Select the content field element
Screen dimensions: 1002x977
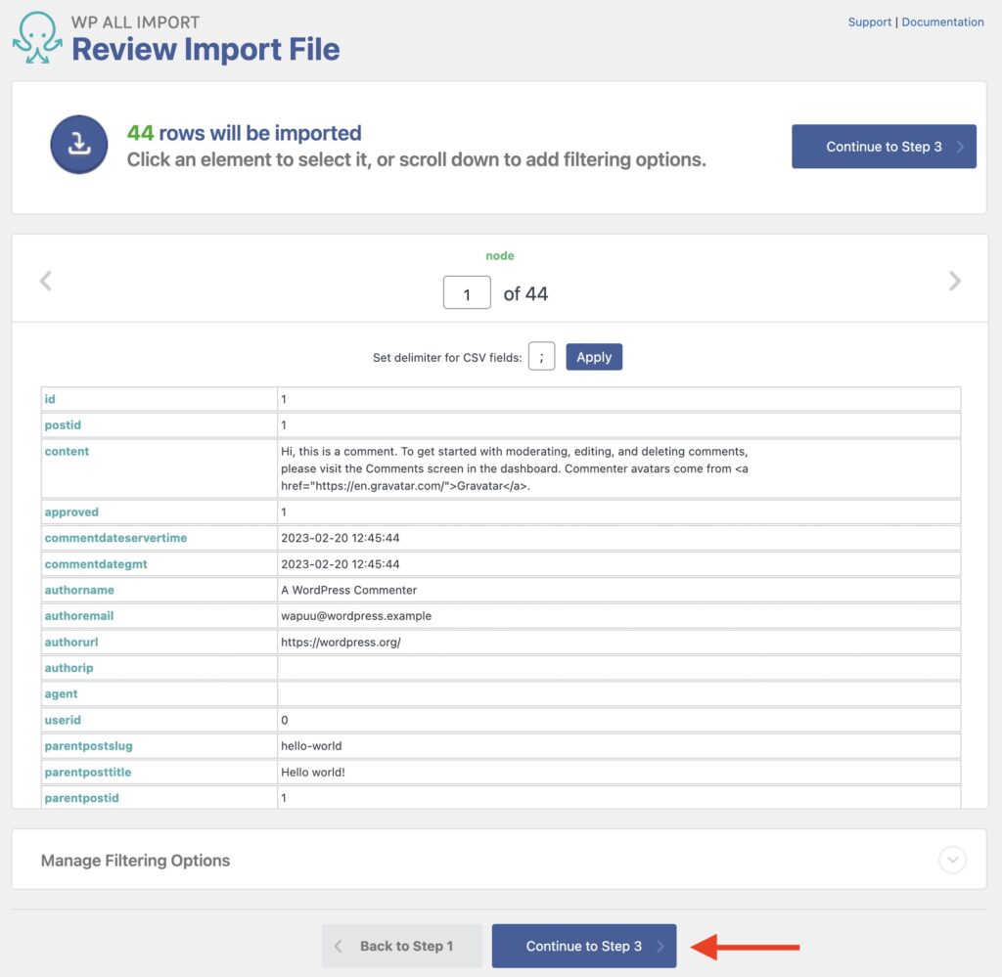point(67,451)
